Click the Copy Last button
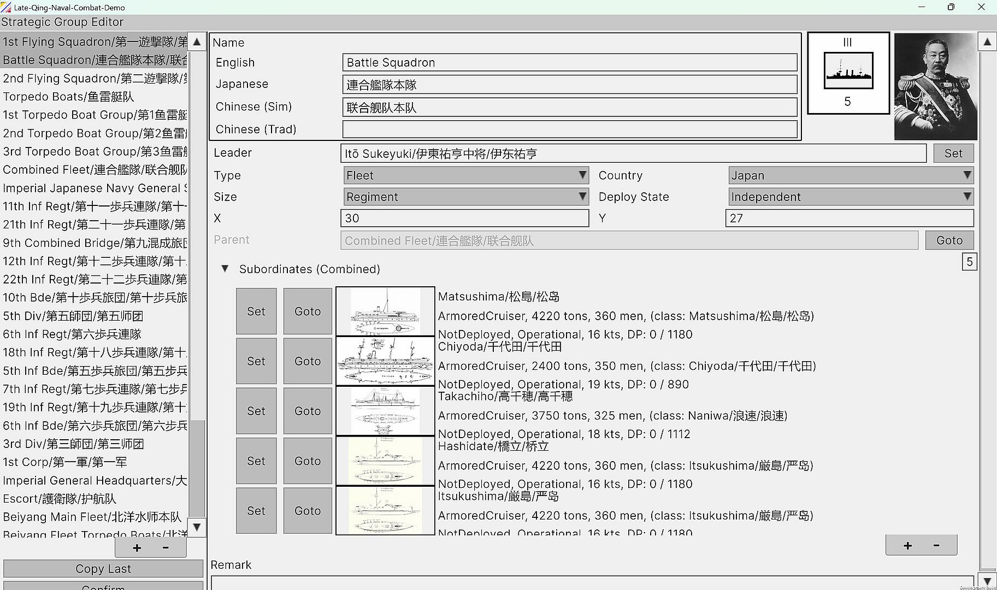Screen dimensions: 997x590 pyautogui.click(x=103, y=569)
